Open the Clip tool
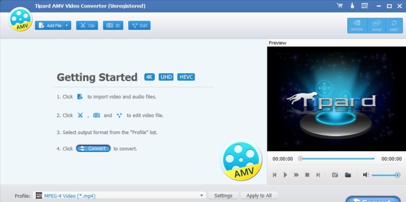The height and width of the screenshot is (202, 406). click(87, 26)
